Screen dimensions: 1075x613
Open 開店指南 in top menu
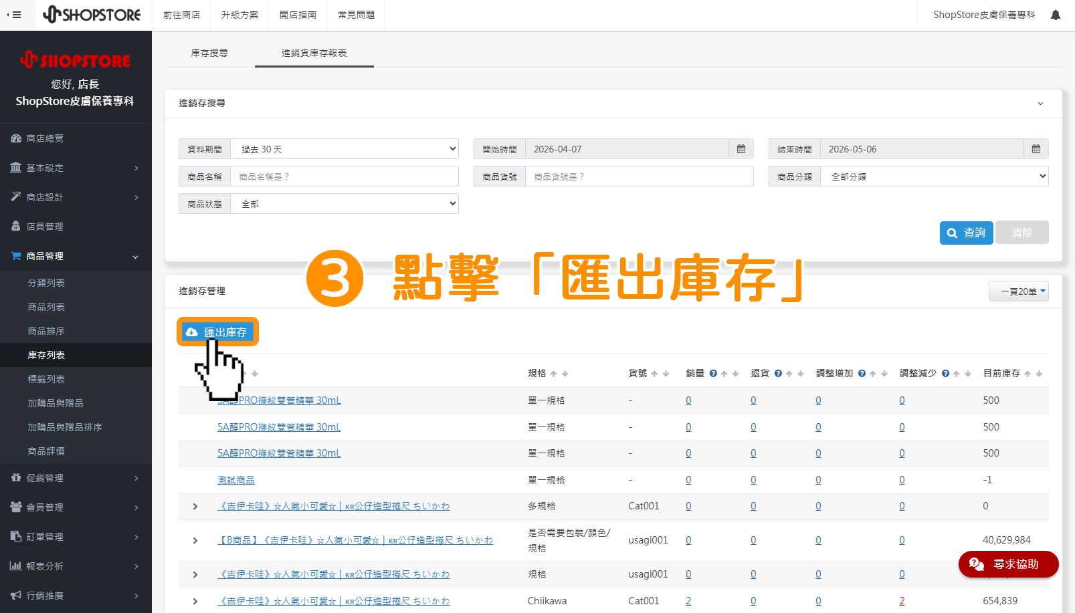(x=298, y=15)
